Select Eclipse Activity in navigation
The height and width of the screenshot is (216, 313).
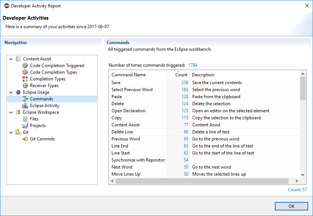[x=44, y=105]
